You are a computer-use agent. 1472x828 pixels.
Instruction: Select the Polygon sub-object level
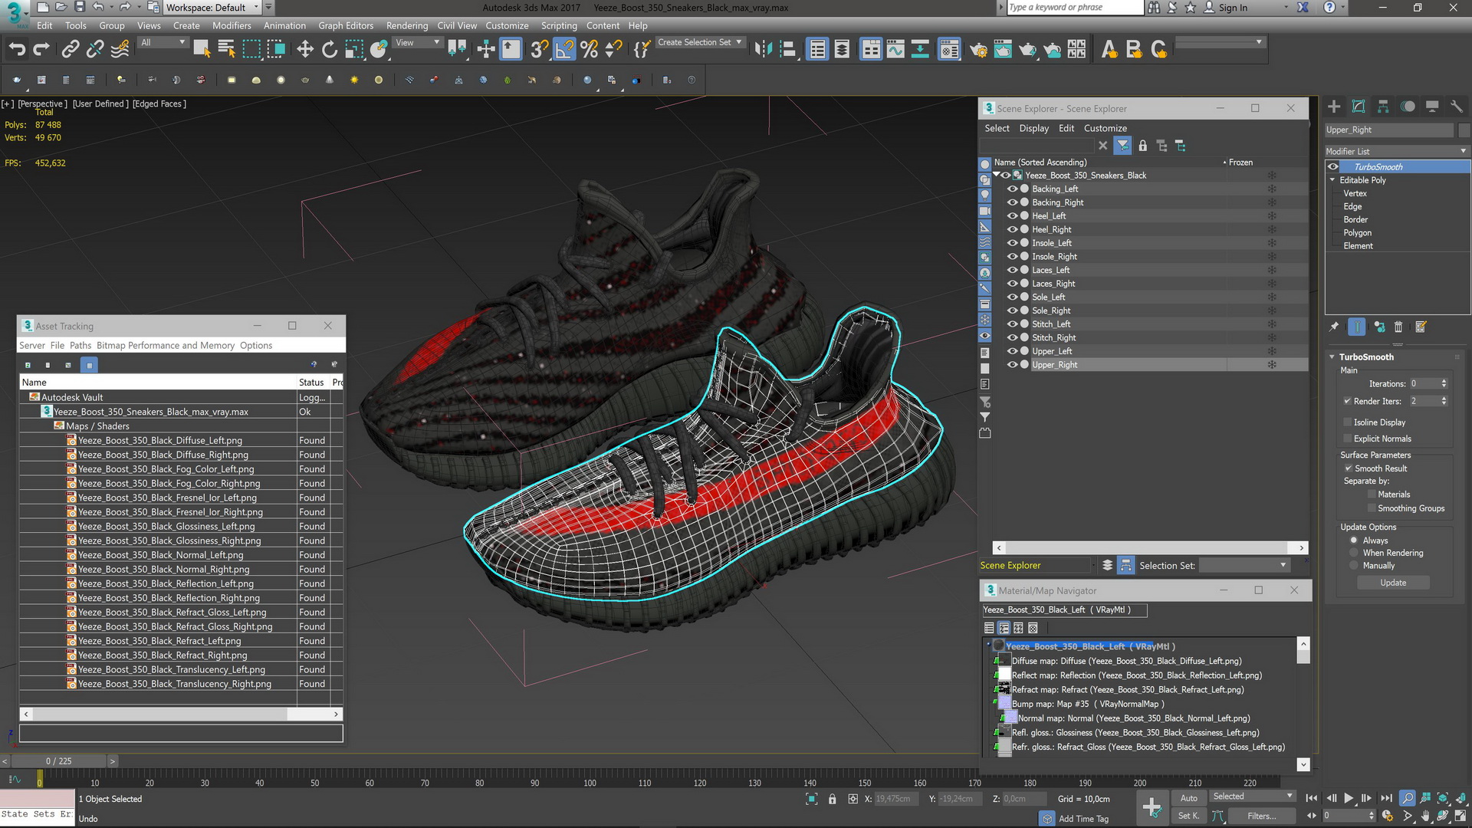(1357, 233)
